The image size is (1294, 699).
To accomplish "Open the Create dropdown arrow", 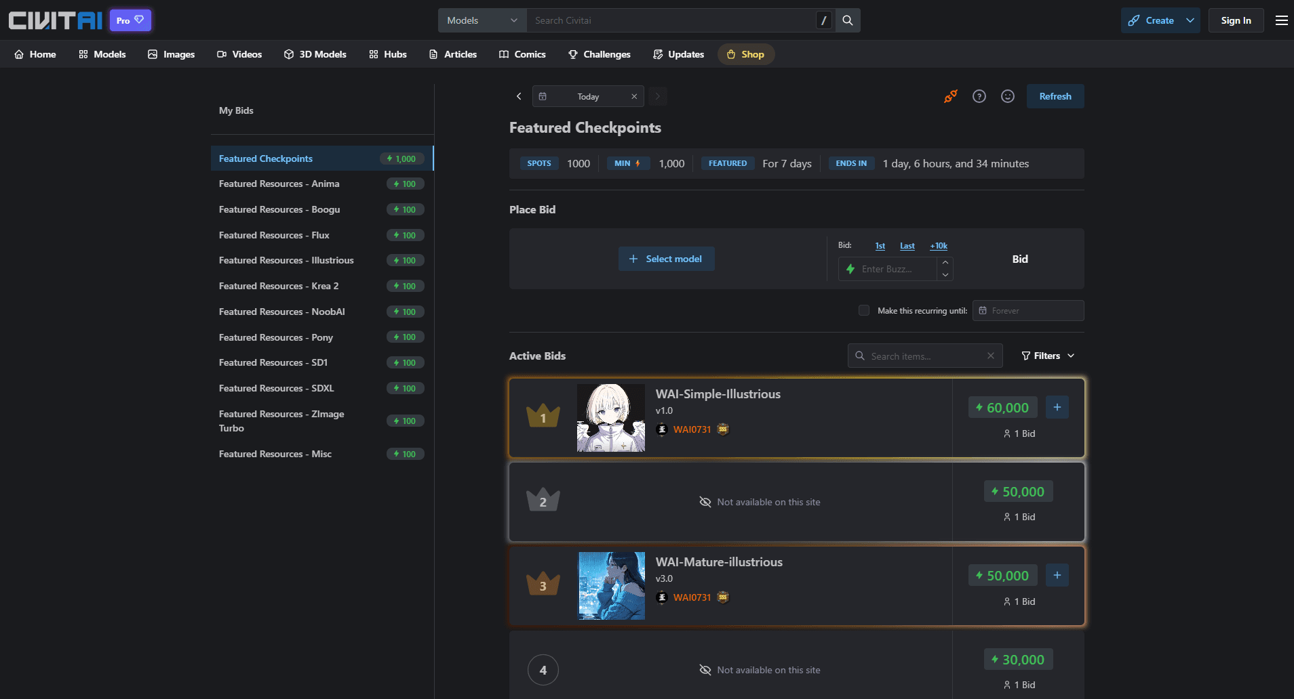I will [x=1190, y=20].
